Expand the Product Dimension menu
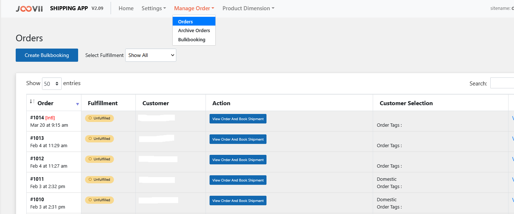The image size is (514, 214). (248, 8)
